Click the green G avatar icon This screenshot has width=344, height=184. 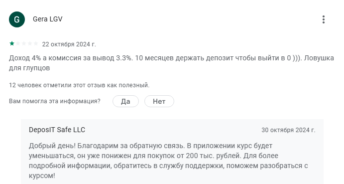click(x=17, y=19)
